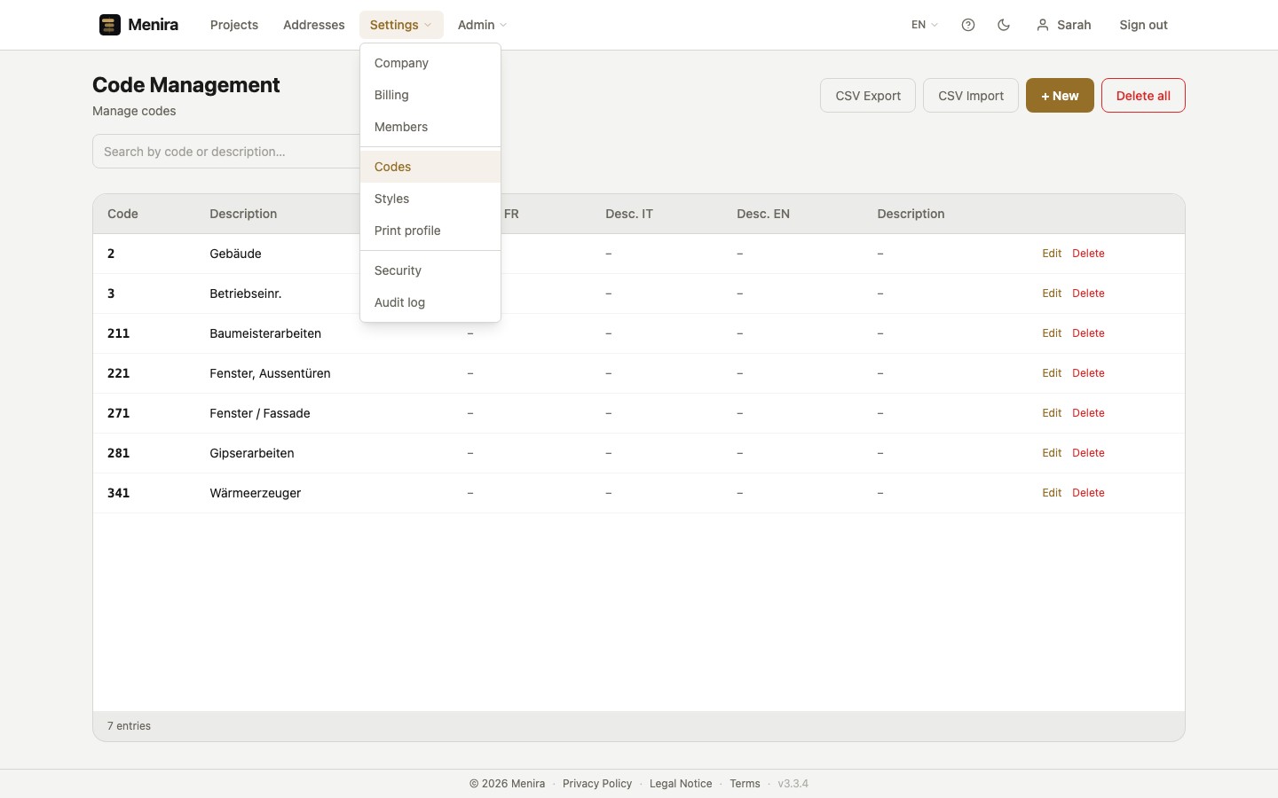Expand the Admin dropdown menu
1278x798 pixels.
483,25
